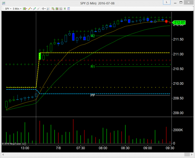Click the 211.00 price axis label

(x=178, y=54)
